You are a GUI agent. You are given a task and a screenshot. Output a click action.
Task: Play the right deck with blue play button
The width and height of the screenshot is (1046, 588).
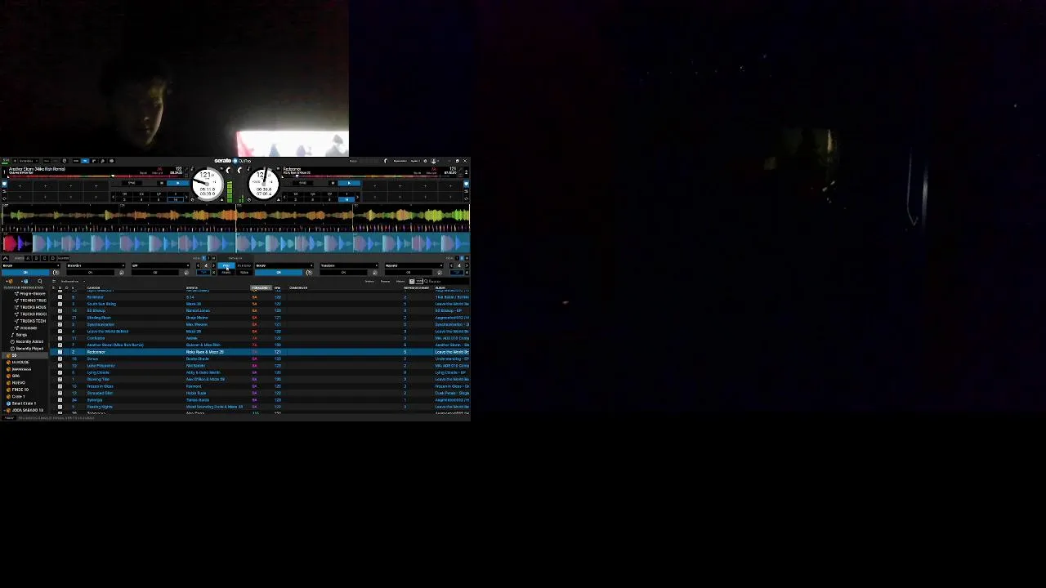click(349, 183)
